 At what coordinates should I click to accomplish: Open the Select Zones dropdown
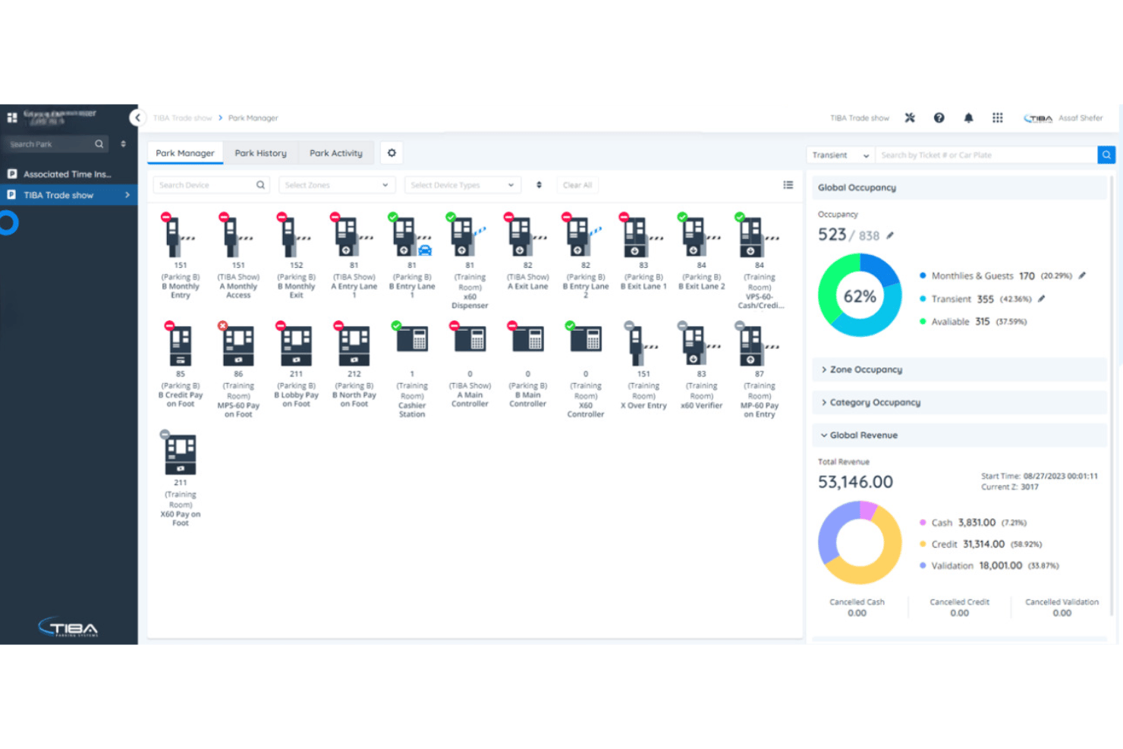tap(337, 185)
